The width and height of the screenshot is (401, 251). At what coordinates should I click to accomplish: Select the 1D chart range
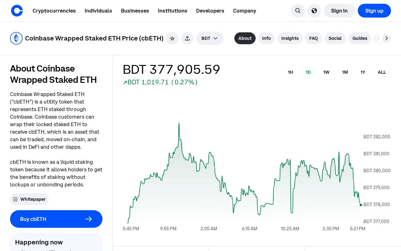point(308,72)
